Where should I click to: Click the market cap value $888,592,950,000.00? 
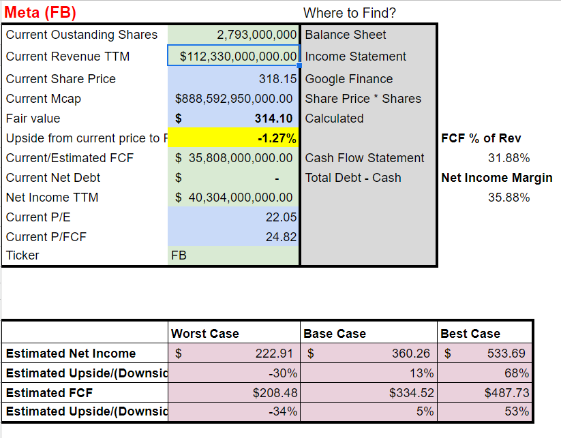pyautogui.click(x=234, y=99)
